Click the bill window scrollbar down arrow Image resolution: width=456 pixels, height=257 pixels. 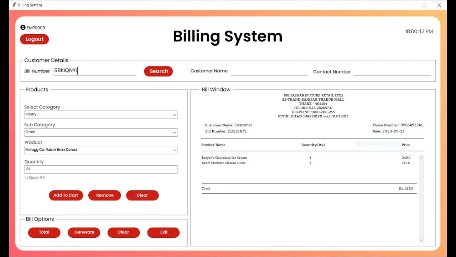(421, 240)
